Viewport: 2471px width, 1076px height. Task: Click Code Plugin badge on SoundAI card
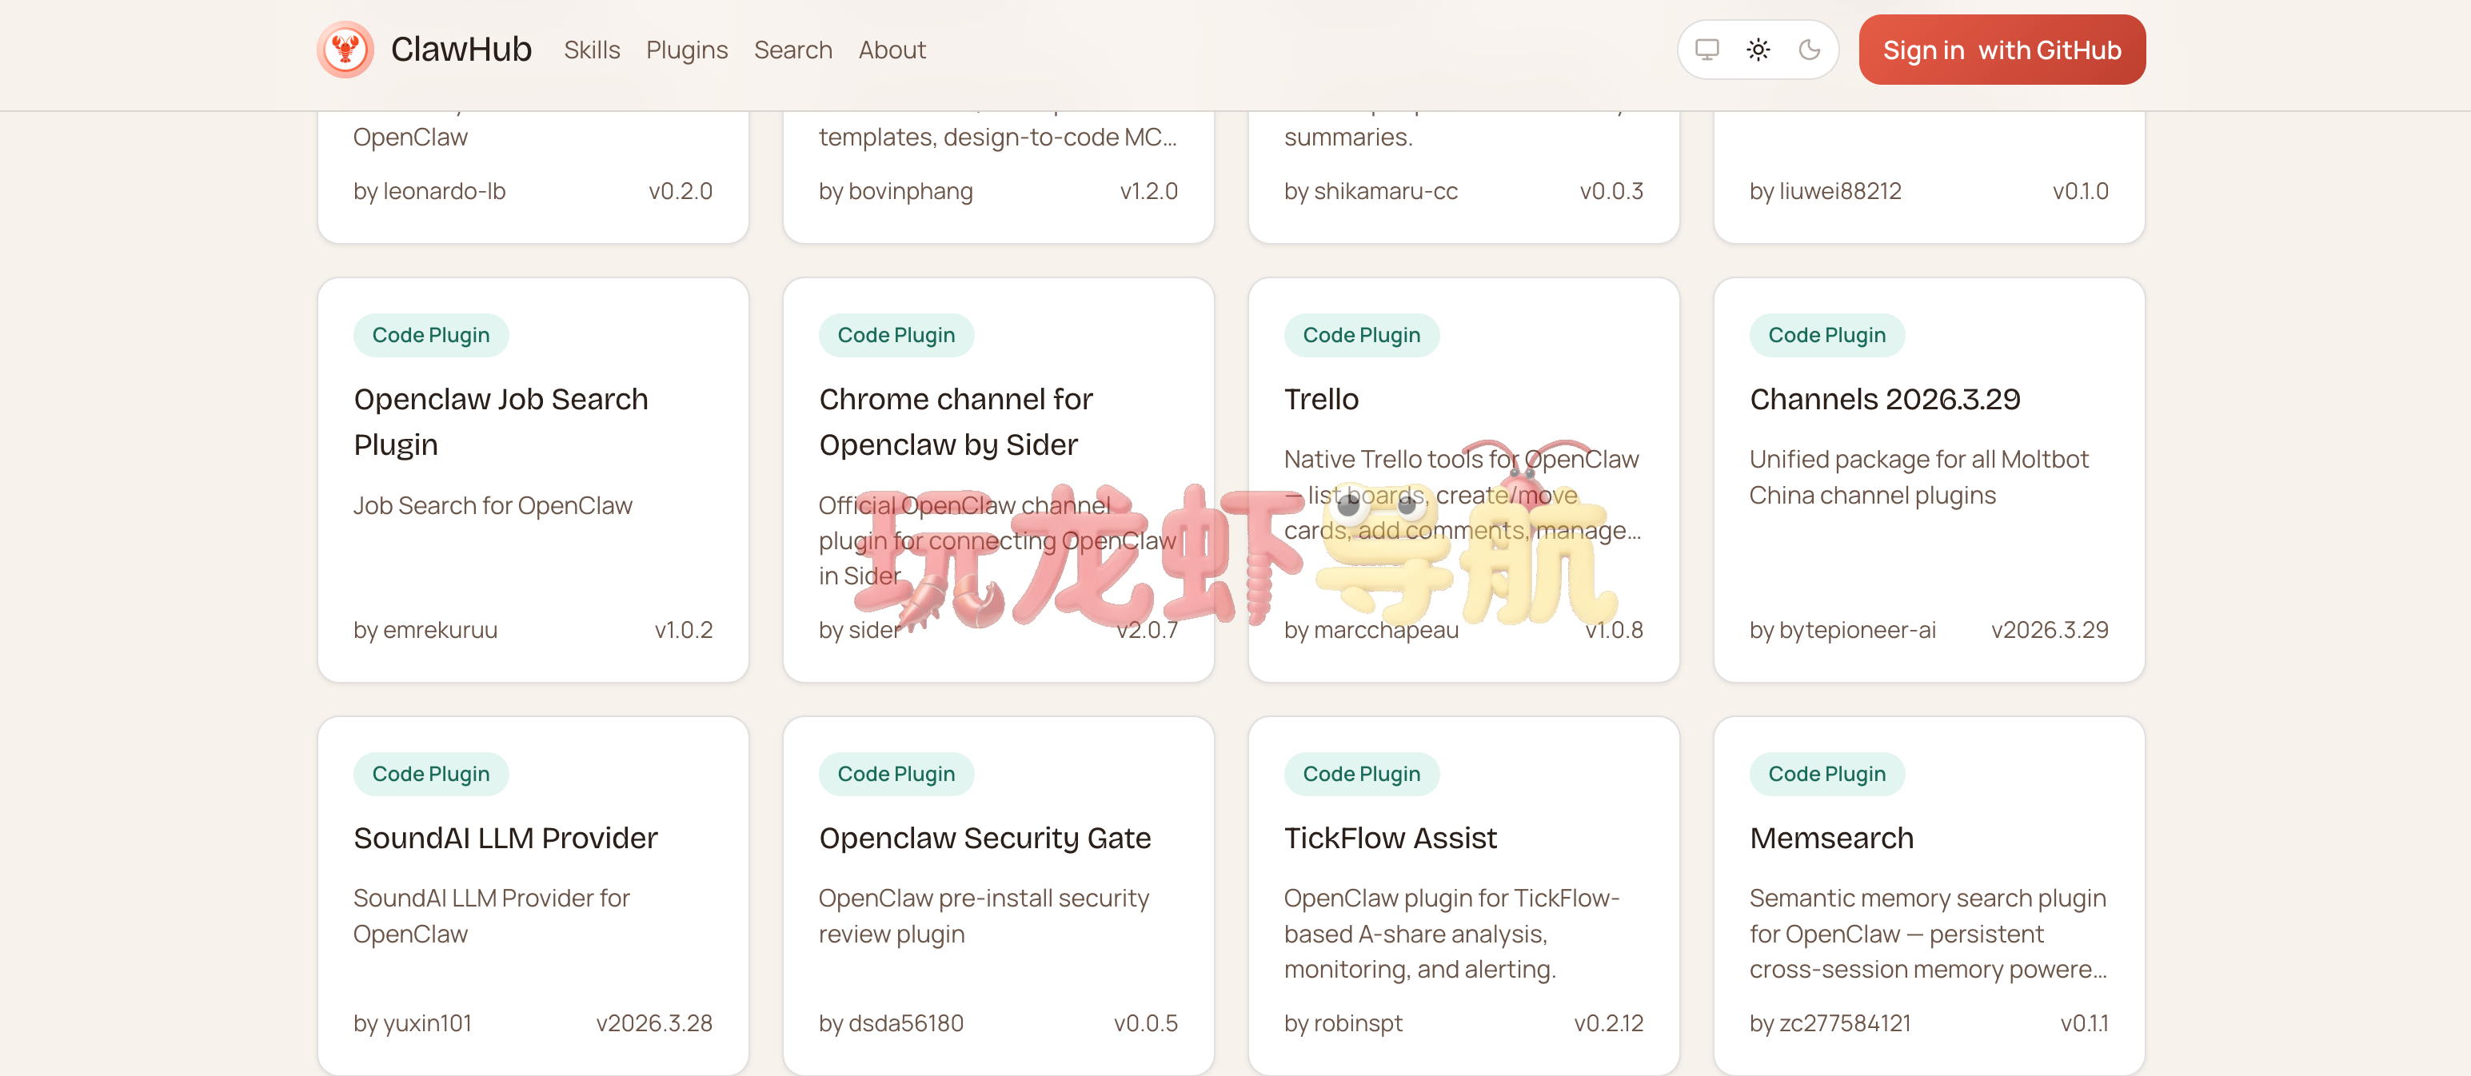click(x=431, y=774)
